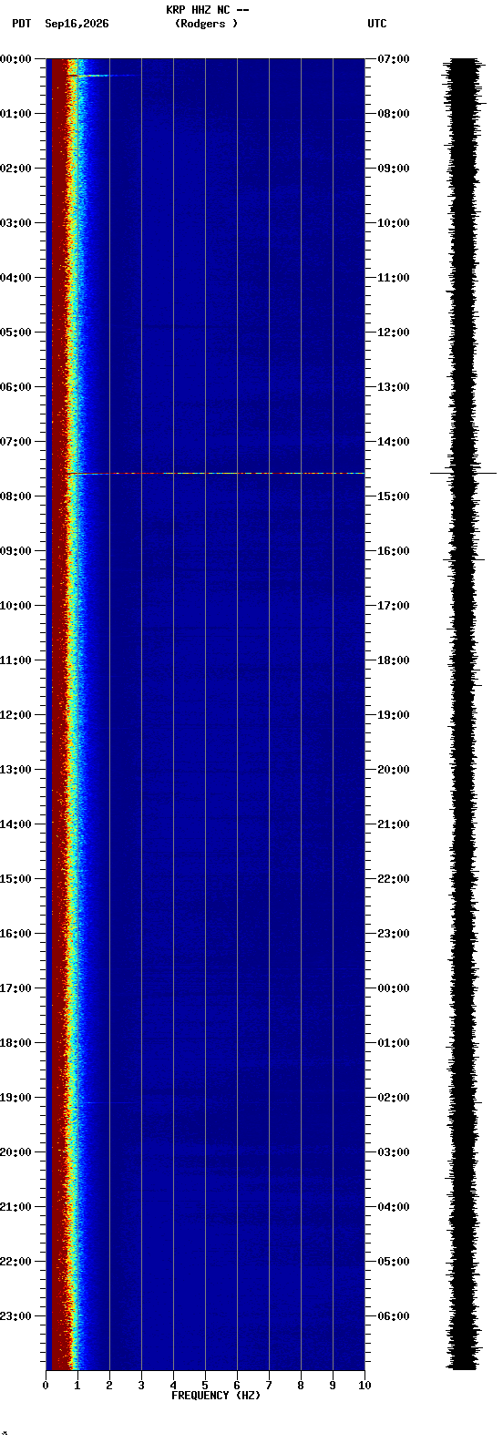This screenshot has width=503, height=1443.
Task: Select the 02:00 label on the PDT axis
Action: coord(15,169)
